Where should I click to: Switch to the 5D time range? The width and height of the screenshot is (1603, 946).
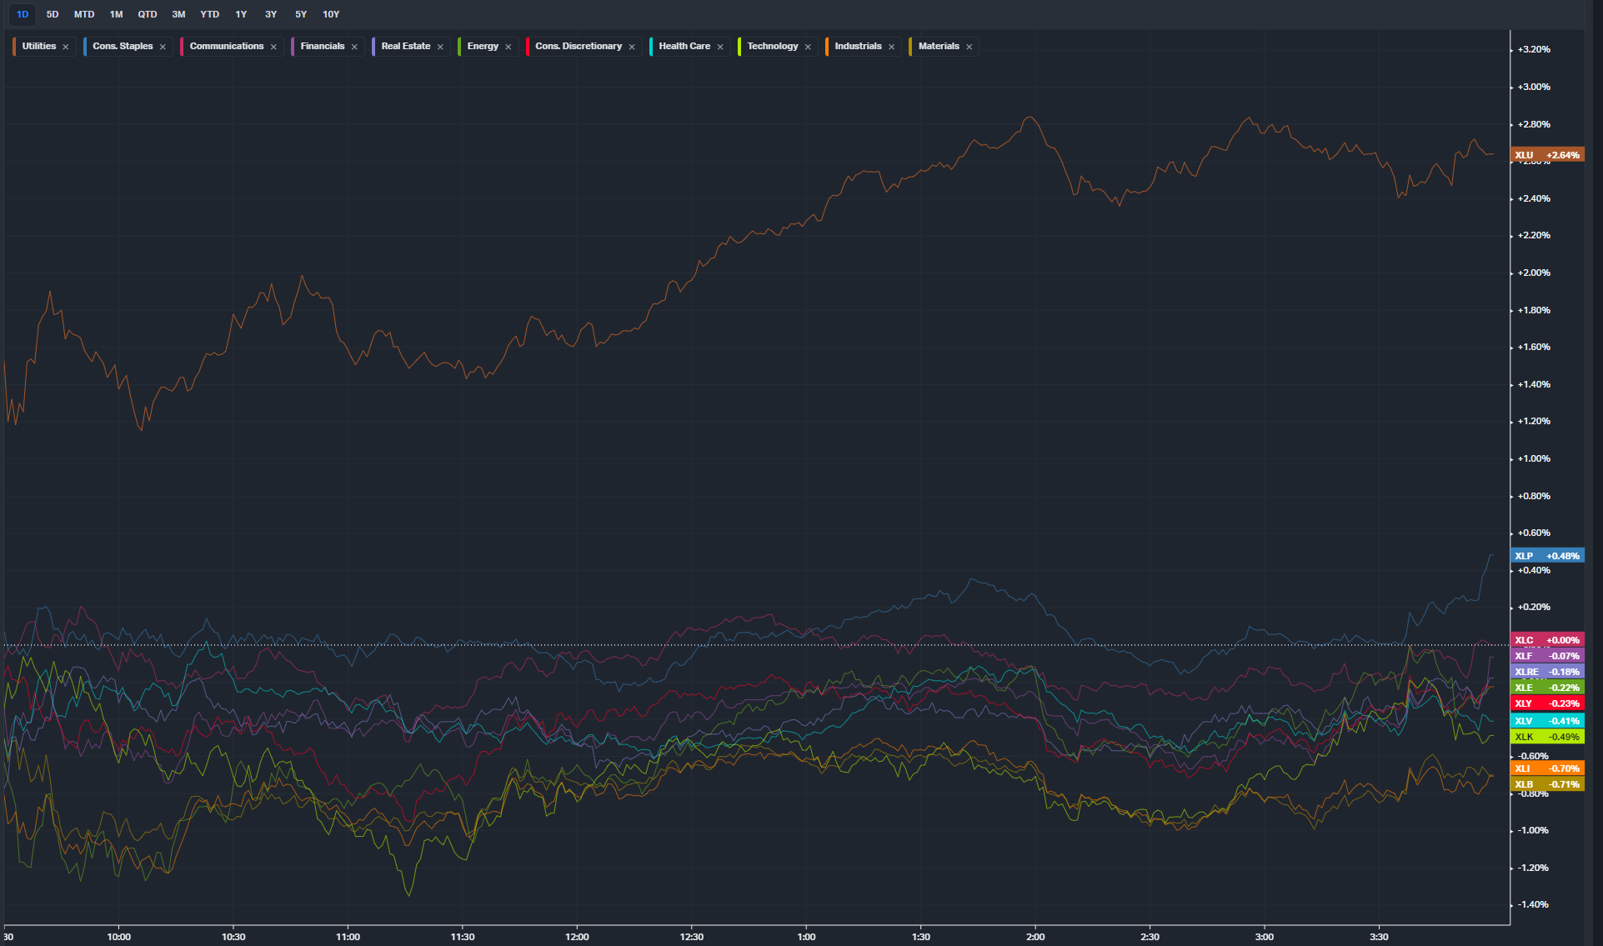coord(53,14)
